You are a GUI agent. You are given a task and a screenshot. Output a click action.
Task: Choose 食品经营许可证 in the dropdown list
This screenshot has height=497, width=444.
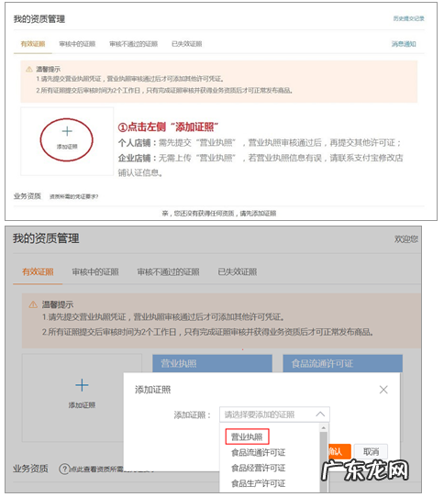[258, 469]
